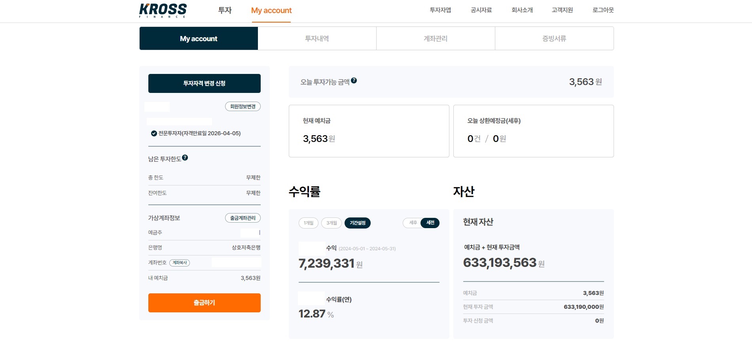752x359 pixels.
Task: Click 회원정보변경 button
Action: pos(243,106)
